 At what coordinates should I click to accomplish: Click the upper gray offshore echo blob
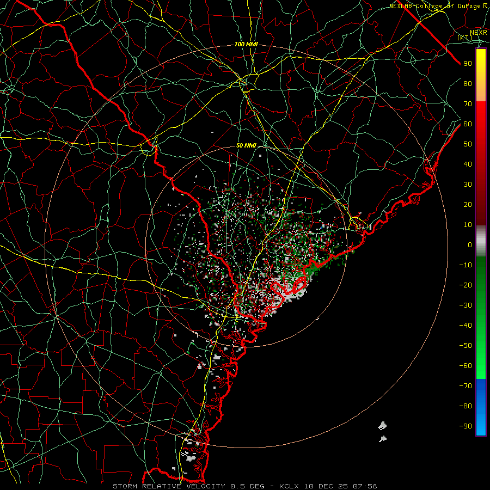(x=382, y=426)
